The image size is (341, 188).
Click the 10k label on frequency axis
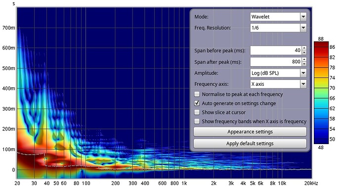[x=282, y=183]
